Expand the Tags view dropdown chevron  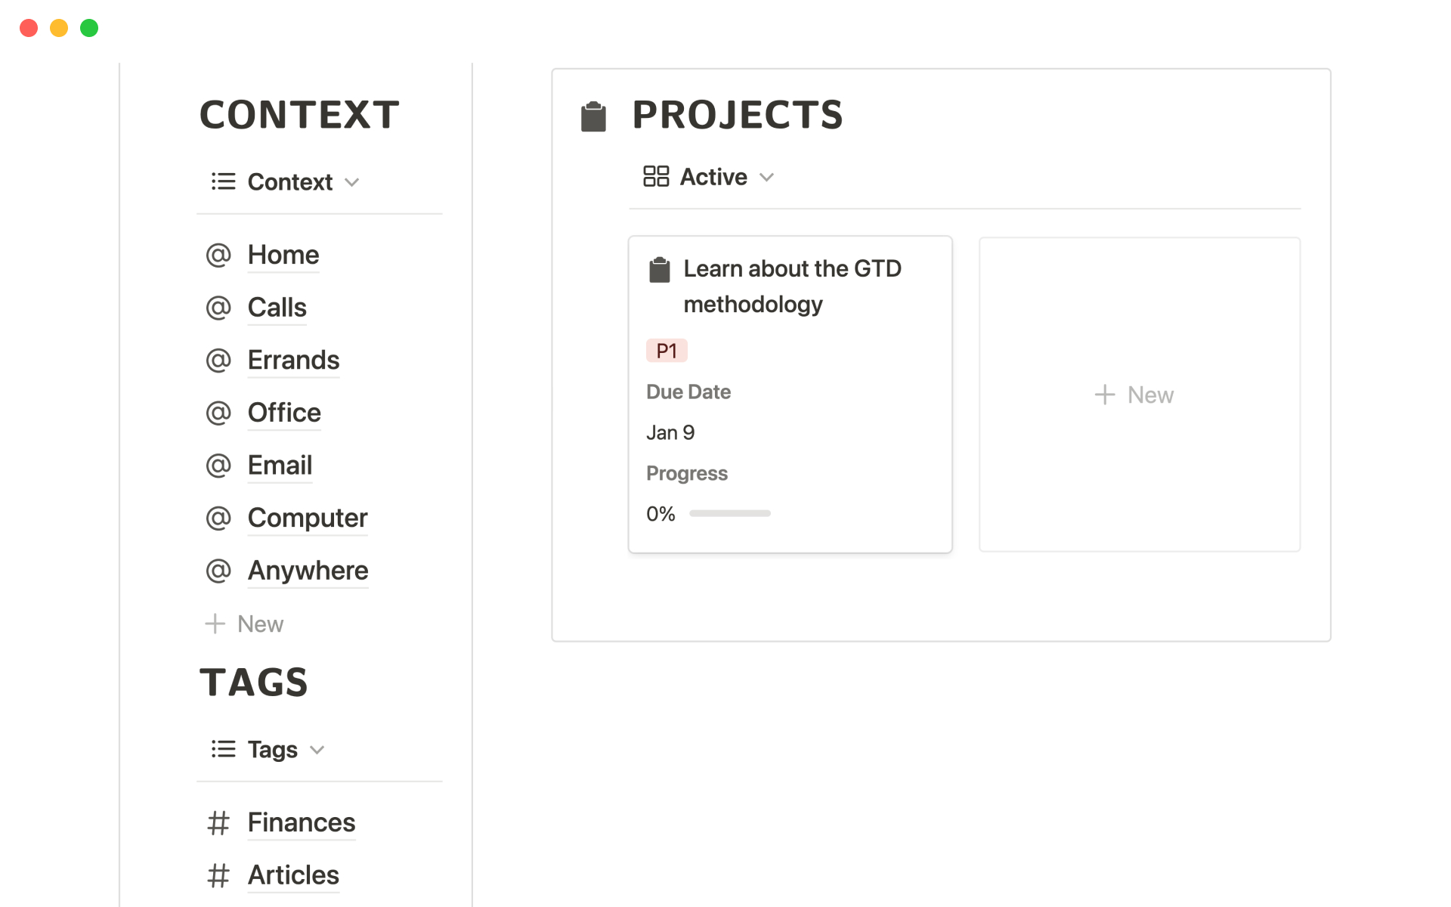317,750
